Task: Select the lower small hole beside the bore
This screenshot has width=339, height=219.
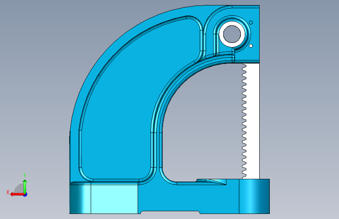Action: tap(251, 46)
